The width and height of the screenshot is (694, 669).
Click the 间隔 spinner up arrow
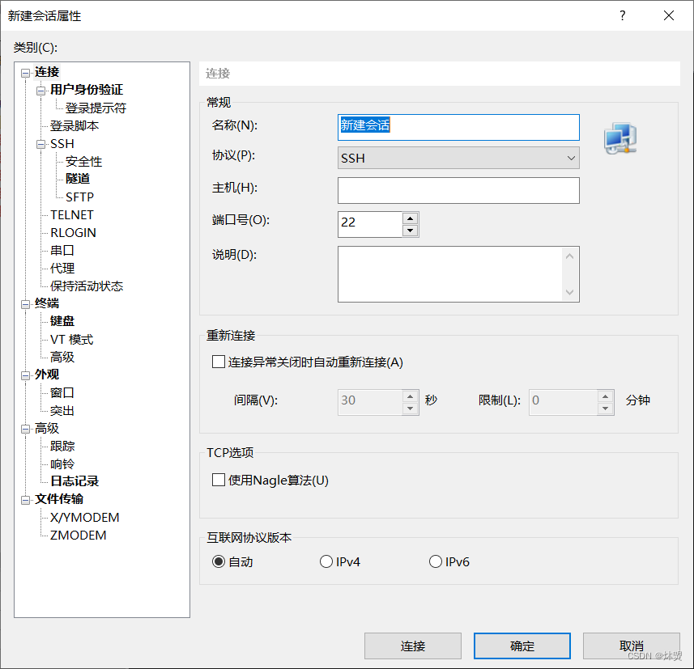[411, 396]
